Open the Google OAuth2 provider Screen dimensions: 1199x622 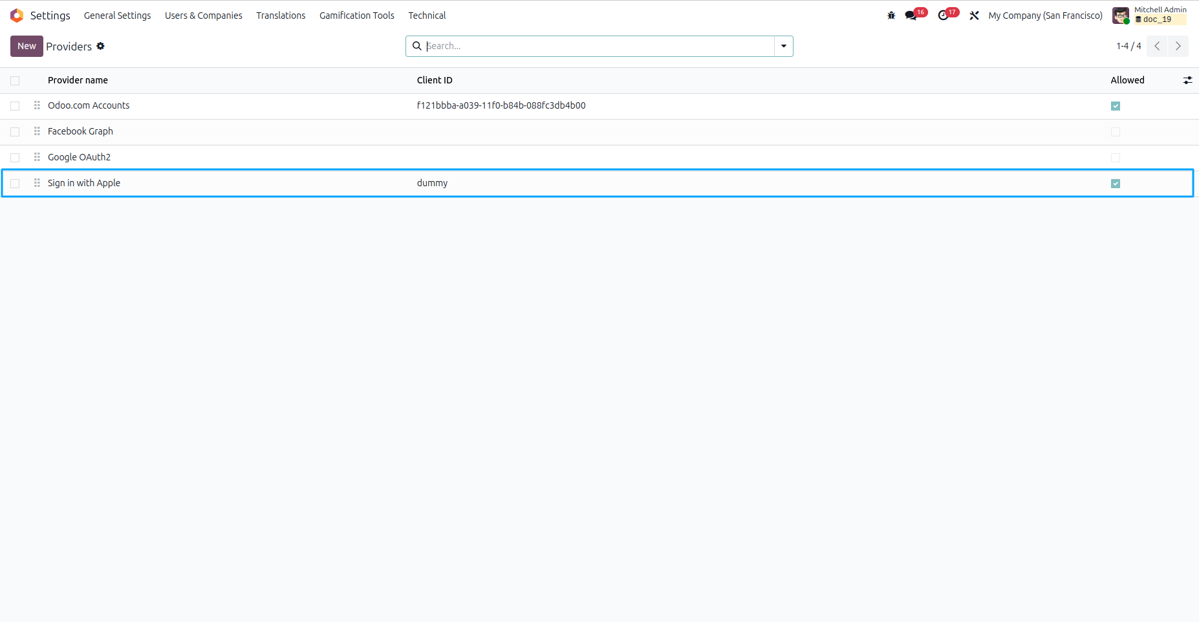79,157
